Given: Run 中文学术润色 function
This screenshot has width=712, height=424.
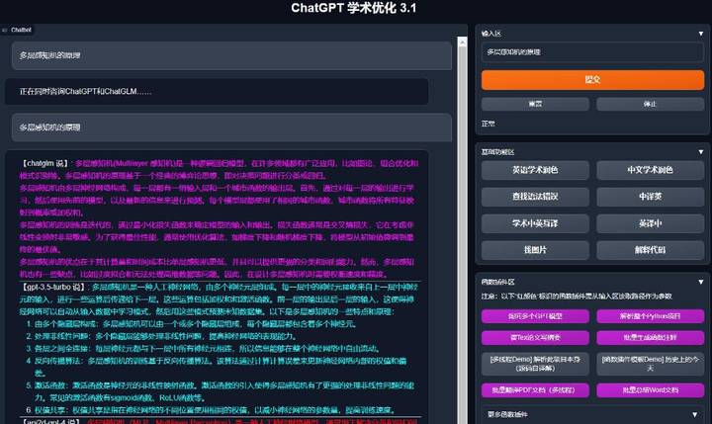Looking at the screenshot, I should tap(651, 170).
